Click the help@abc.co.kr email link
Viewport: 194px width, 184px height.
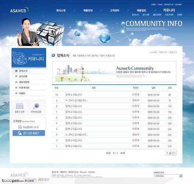point(31,127)
